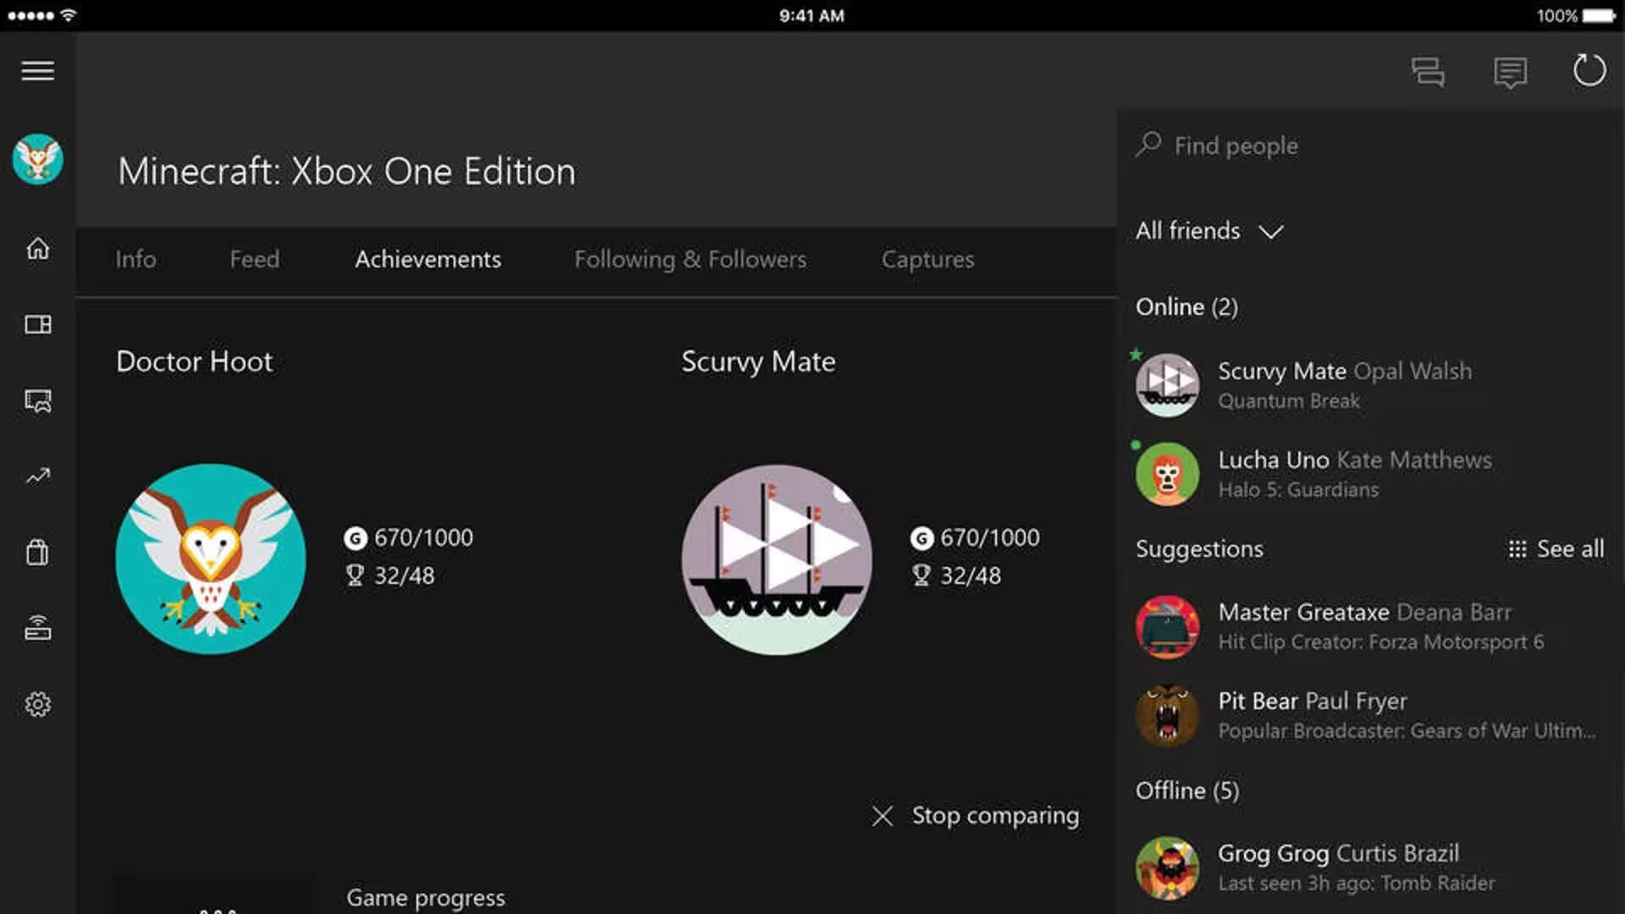Click the Halo 5: Guardians status text
The width and height of the screenshot is (1625, 914).
[x=1298, y=490]
